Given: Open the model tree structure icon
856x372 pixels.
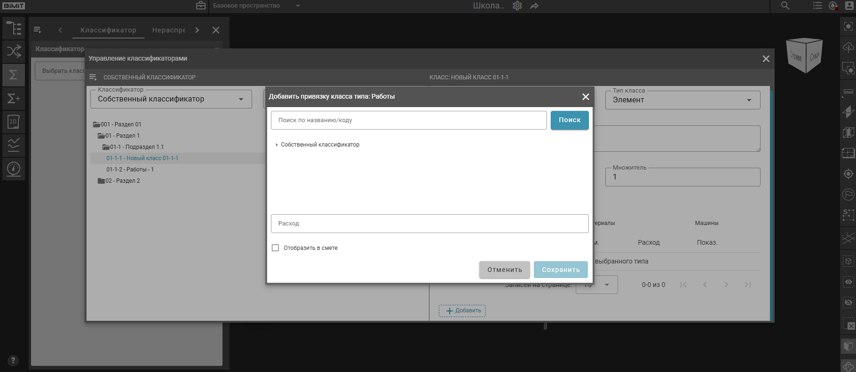Looking at the screenshot, I should (x=14, y=28).
